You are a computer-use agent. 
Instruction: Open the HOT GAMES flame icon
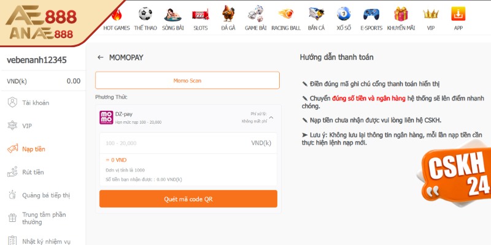[117, 14]
